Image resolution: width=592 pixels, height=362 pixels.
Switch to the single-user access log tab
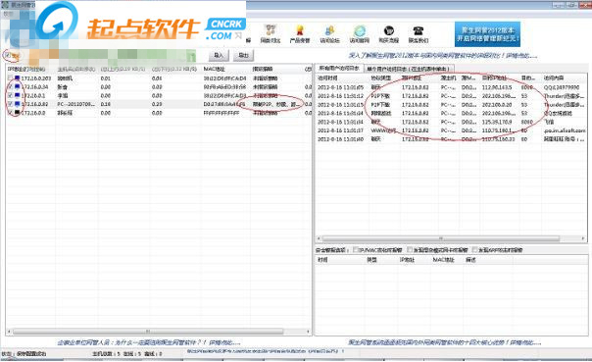click(409, 69)
